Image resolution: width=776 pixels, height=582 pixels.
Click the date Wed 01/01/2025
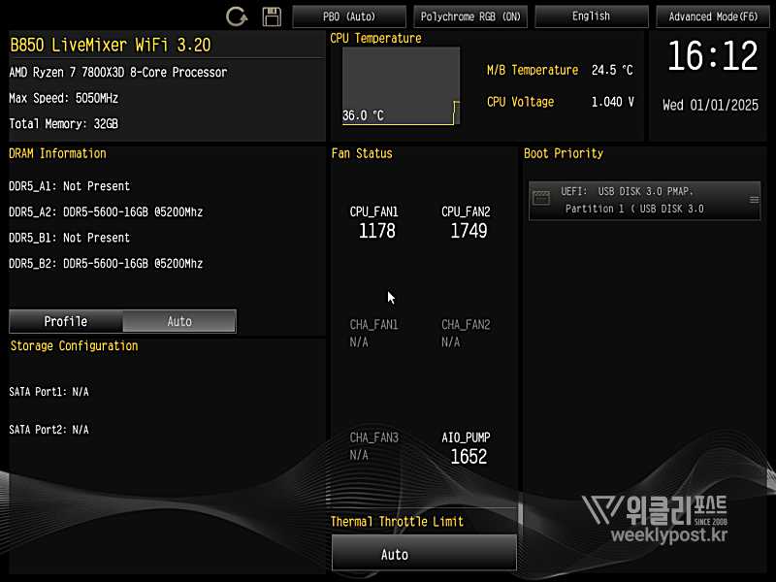(x=710, y=105)
